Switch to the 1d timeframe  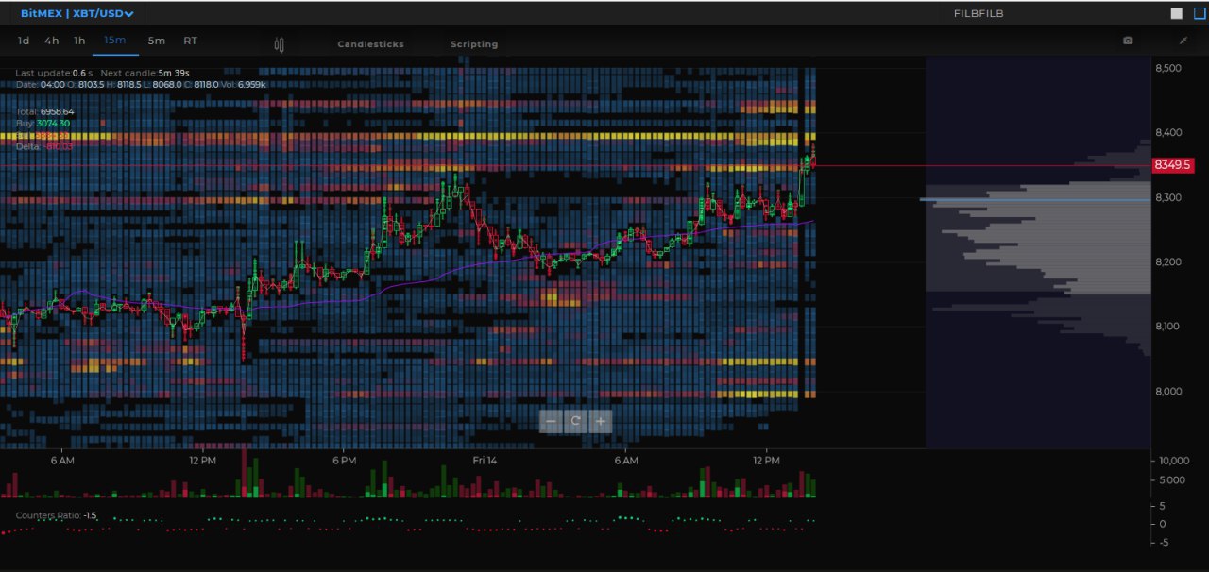tap(24, 41)
